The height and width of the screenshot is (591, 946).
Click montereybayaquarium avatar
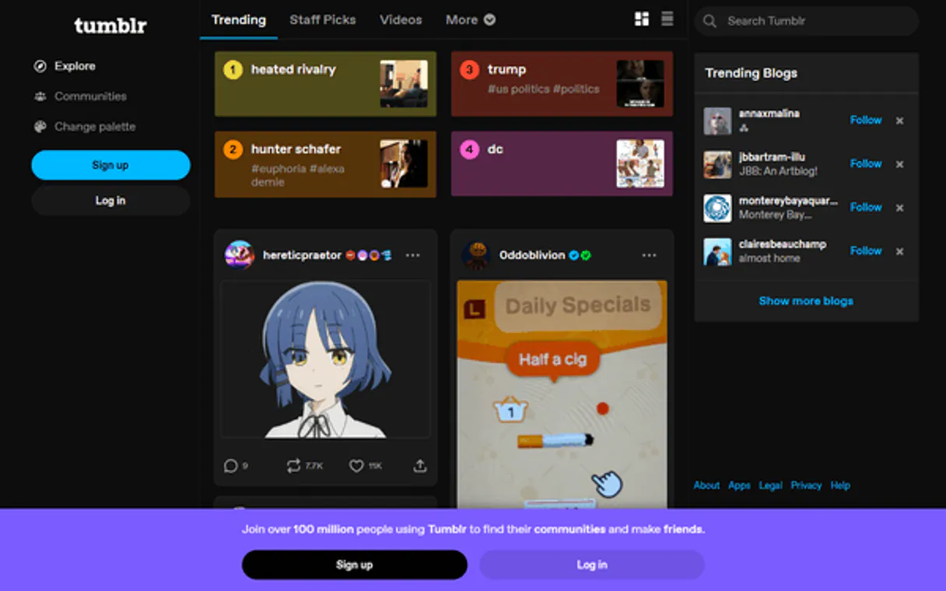point(717,208)
